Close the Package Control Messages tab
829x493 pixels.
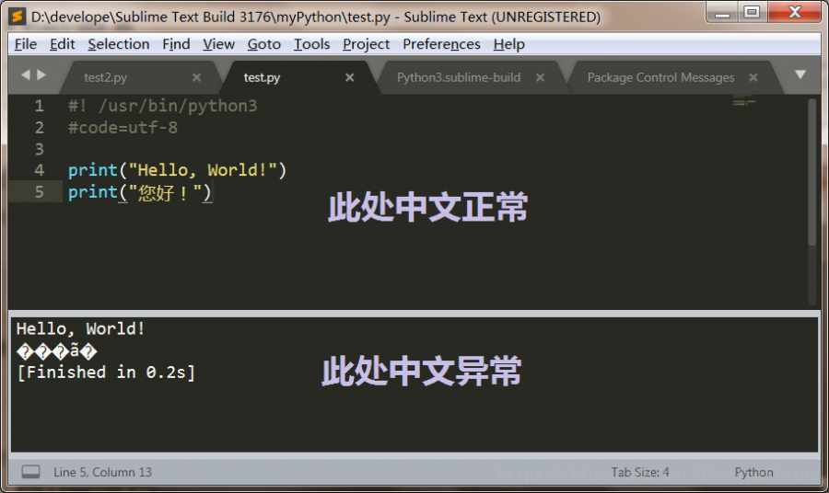[x=753, y=77]
